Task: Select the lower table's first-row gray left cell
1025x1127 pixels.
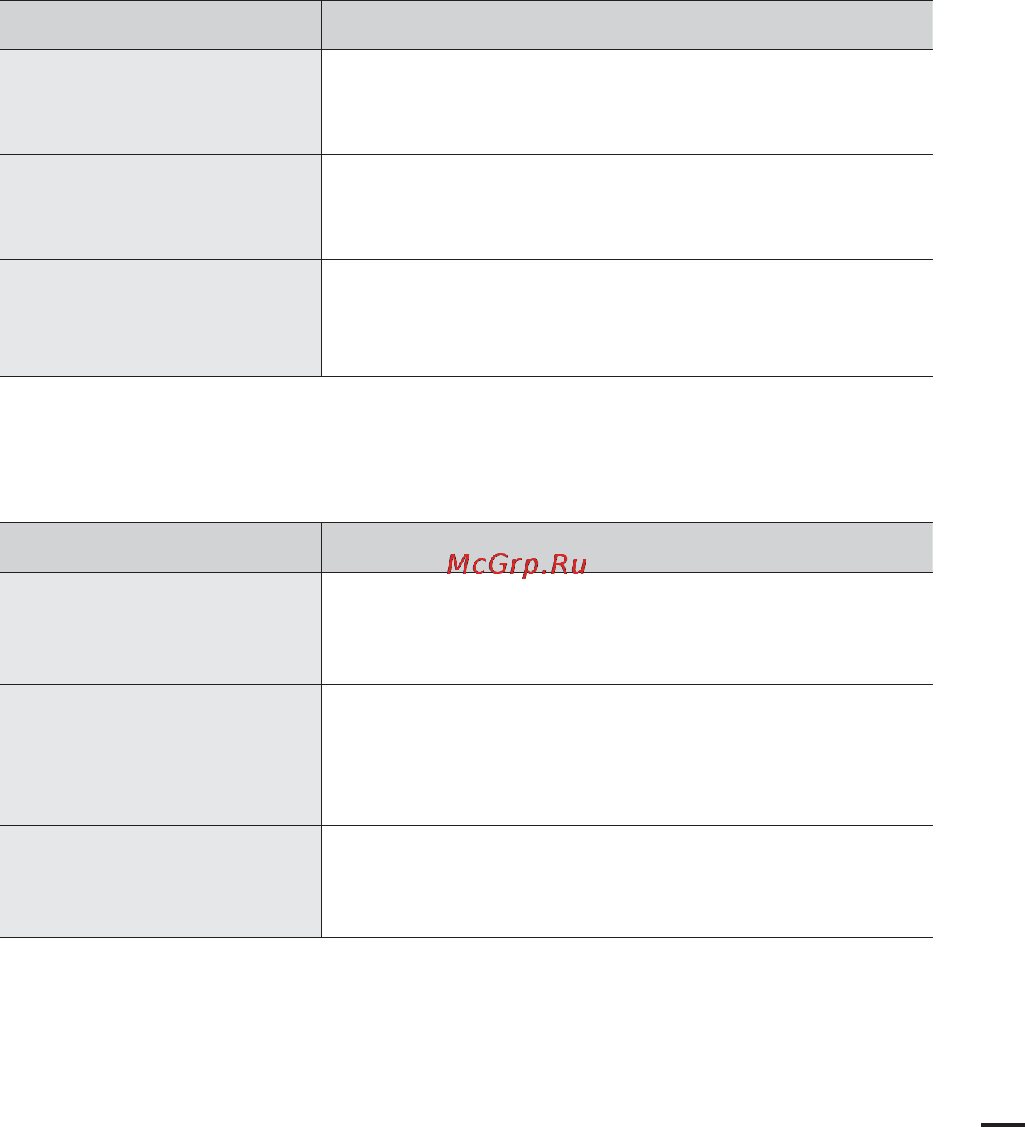Action: [160, 628]
